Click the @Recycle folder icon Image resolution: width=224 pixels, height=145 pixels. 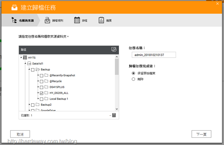coord(46,81)
